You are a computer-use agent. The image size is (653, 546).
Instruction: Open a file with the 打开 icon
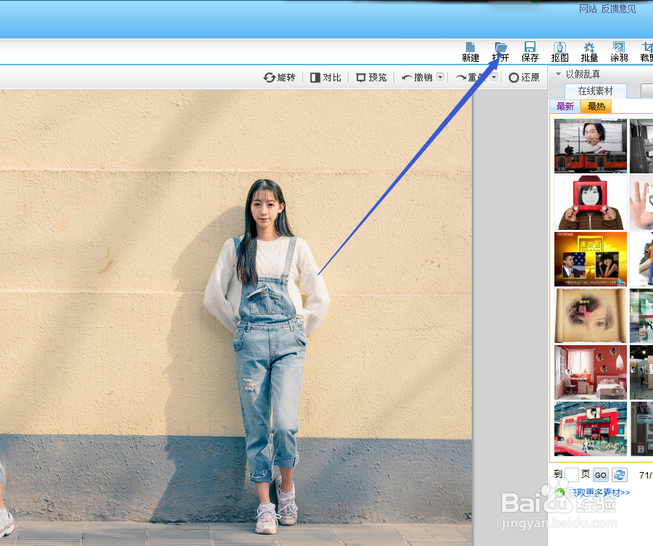[x=501, y=51]
